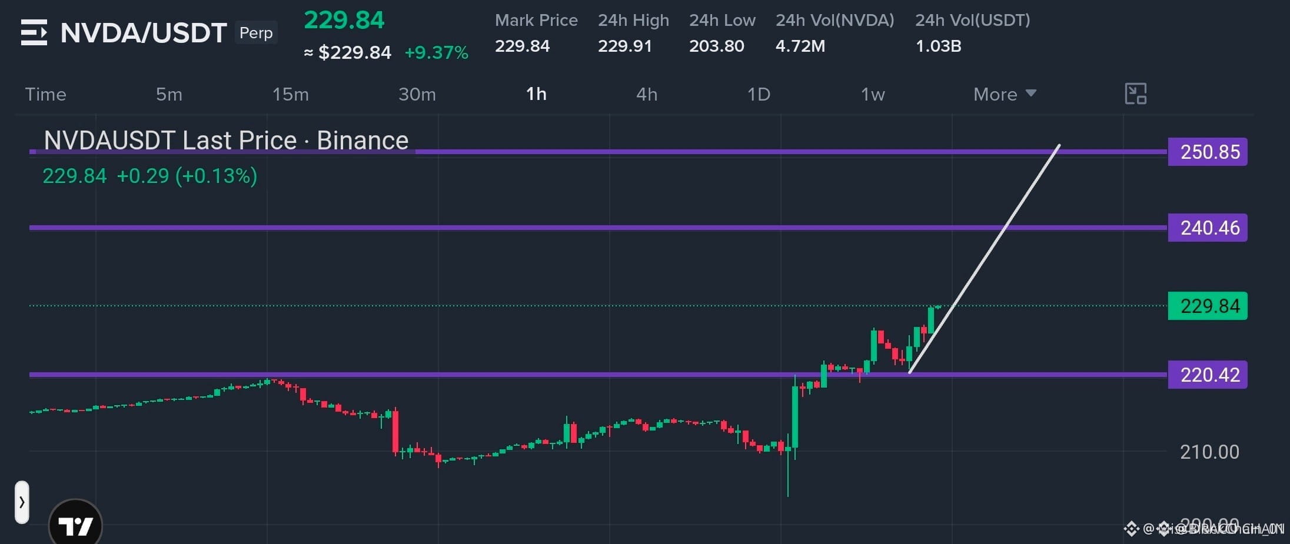The image size is (1290, 544).
Task: Click the Perp contract tag
Action: click(256, 33)
